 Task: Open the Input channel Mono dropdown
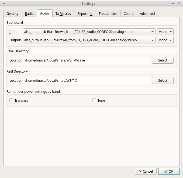165,32
